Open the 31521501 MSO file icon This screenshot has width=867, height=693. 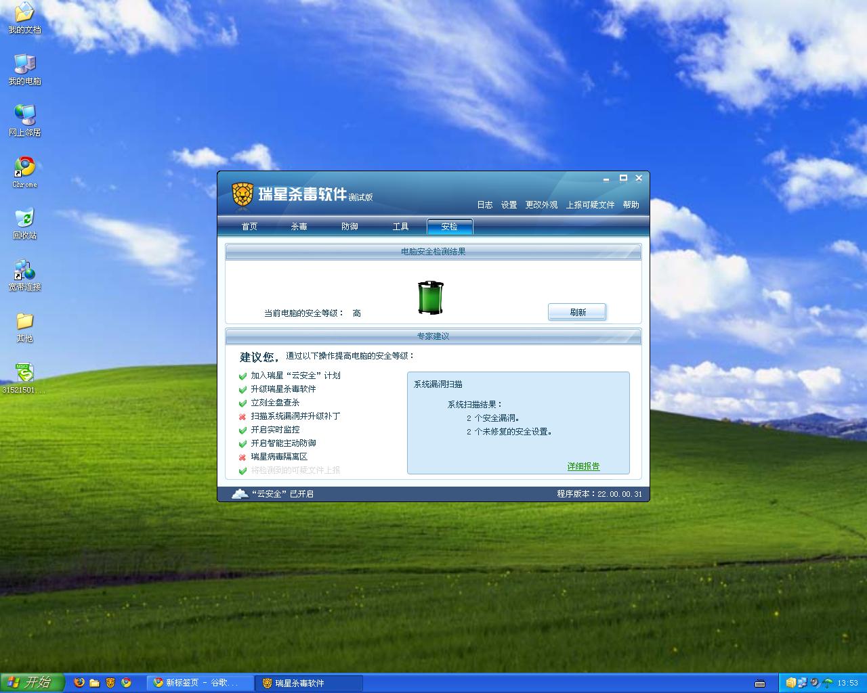pos(24,378)
